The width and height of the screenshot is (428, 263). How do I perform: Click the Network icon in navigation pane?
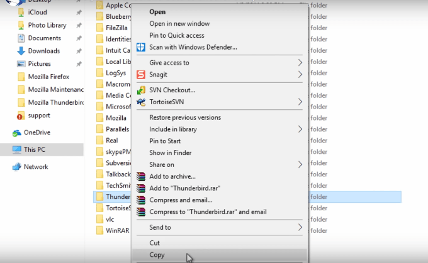(x=16, y=167)
